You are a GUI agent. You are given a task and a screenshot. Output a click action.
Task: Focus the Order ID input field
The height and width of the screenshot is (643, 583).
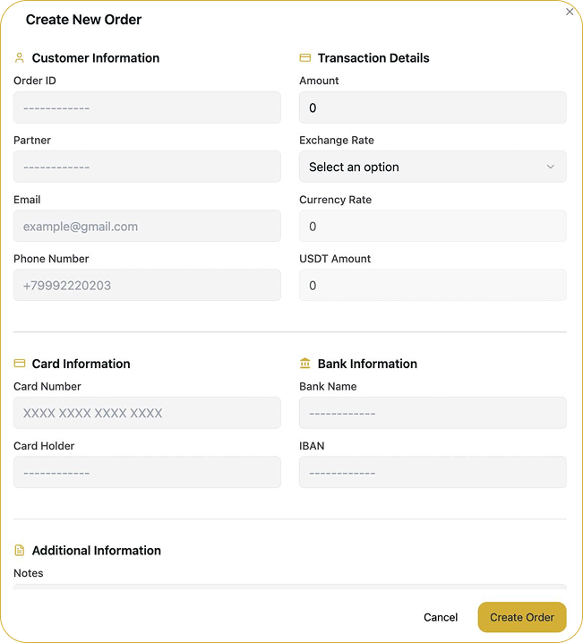(x=147, y=107)
